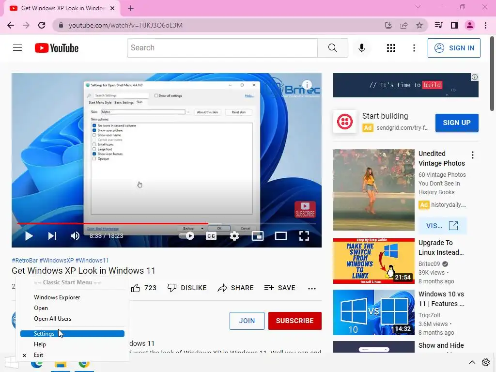Click the Twilio ad logo
This screenshot has width=496, height=372.
[345, 122]
